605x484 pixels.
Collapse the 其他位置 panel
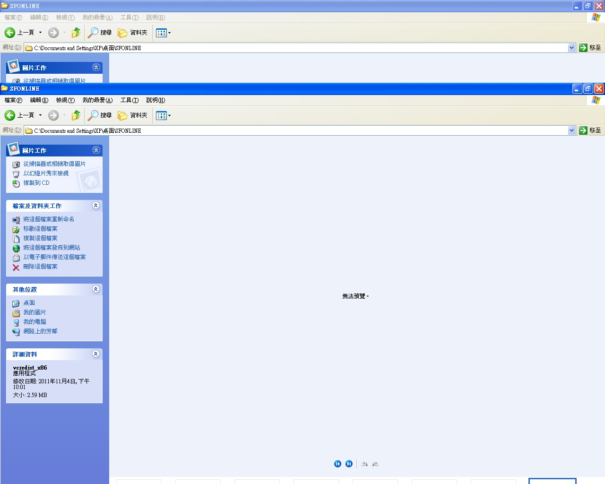(x=96, y=289)
